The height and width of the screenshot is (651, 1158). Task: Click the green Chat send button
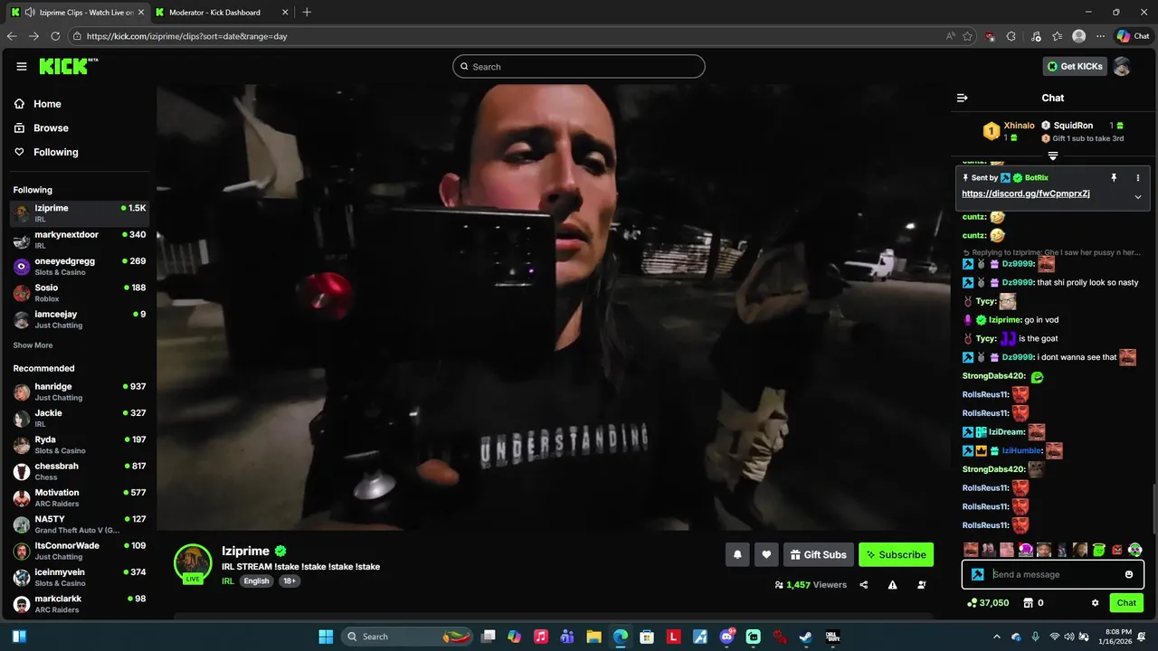click(x=1126, y=603)
